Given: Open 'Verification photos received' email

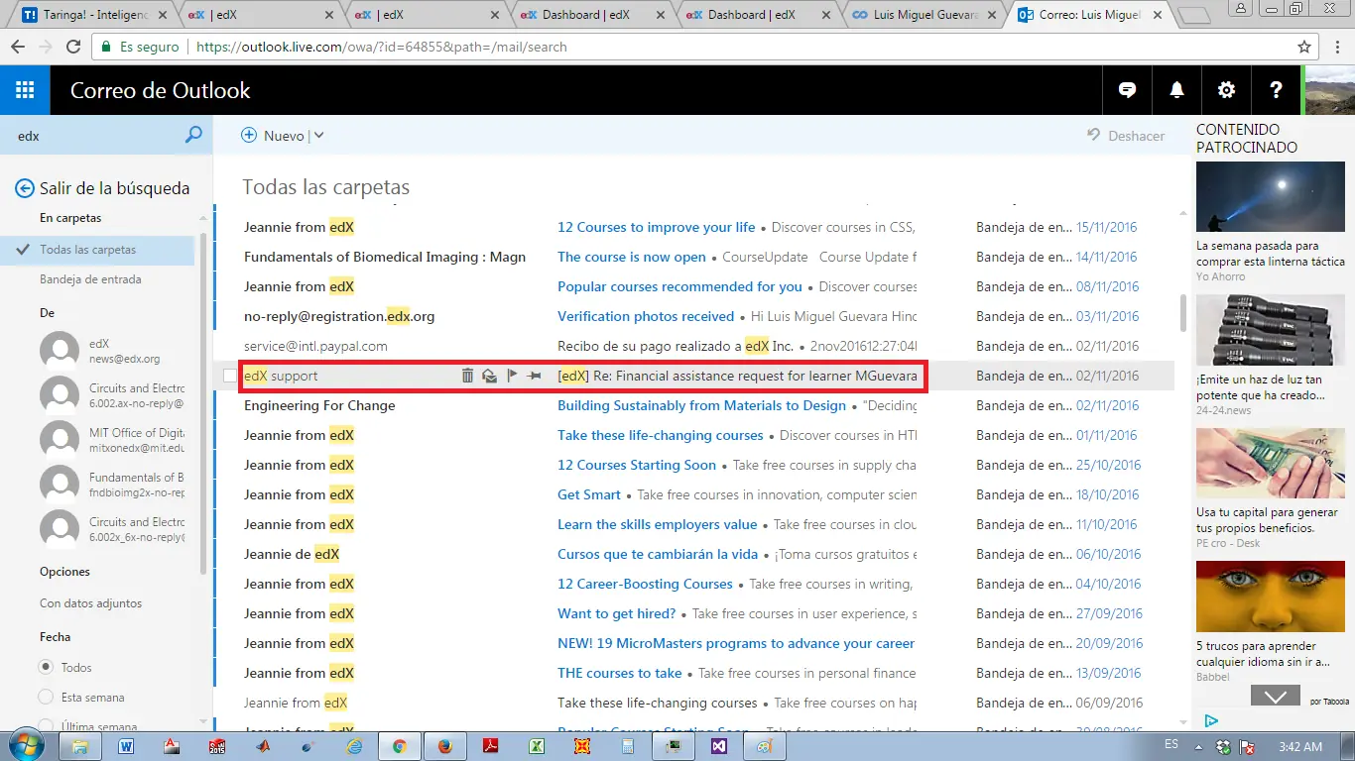Looking at the screenshot, I should click(x=646, y=316).
